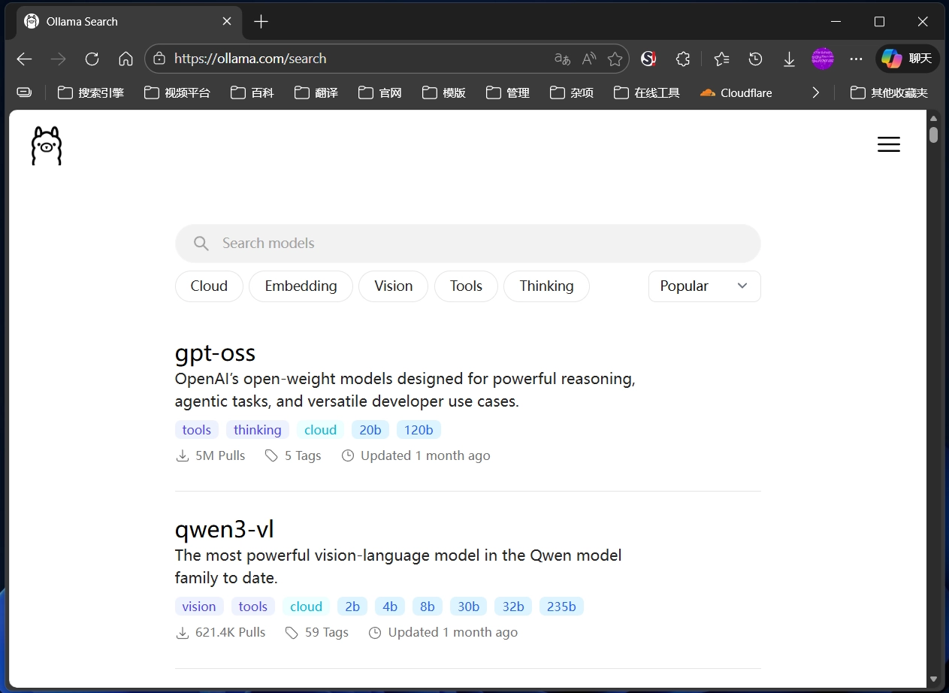Open the extensions puzzle icon
The height and width of the screenshot is (693, 949).
pyautogui.click(x=682, y=59)
